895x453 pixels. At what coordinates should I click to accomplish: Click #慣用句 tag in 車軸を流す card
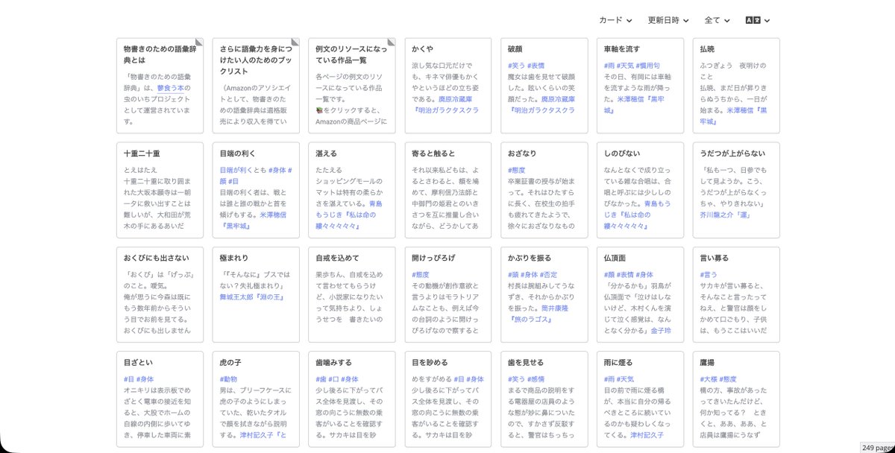pos(647,66)
